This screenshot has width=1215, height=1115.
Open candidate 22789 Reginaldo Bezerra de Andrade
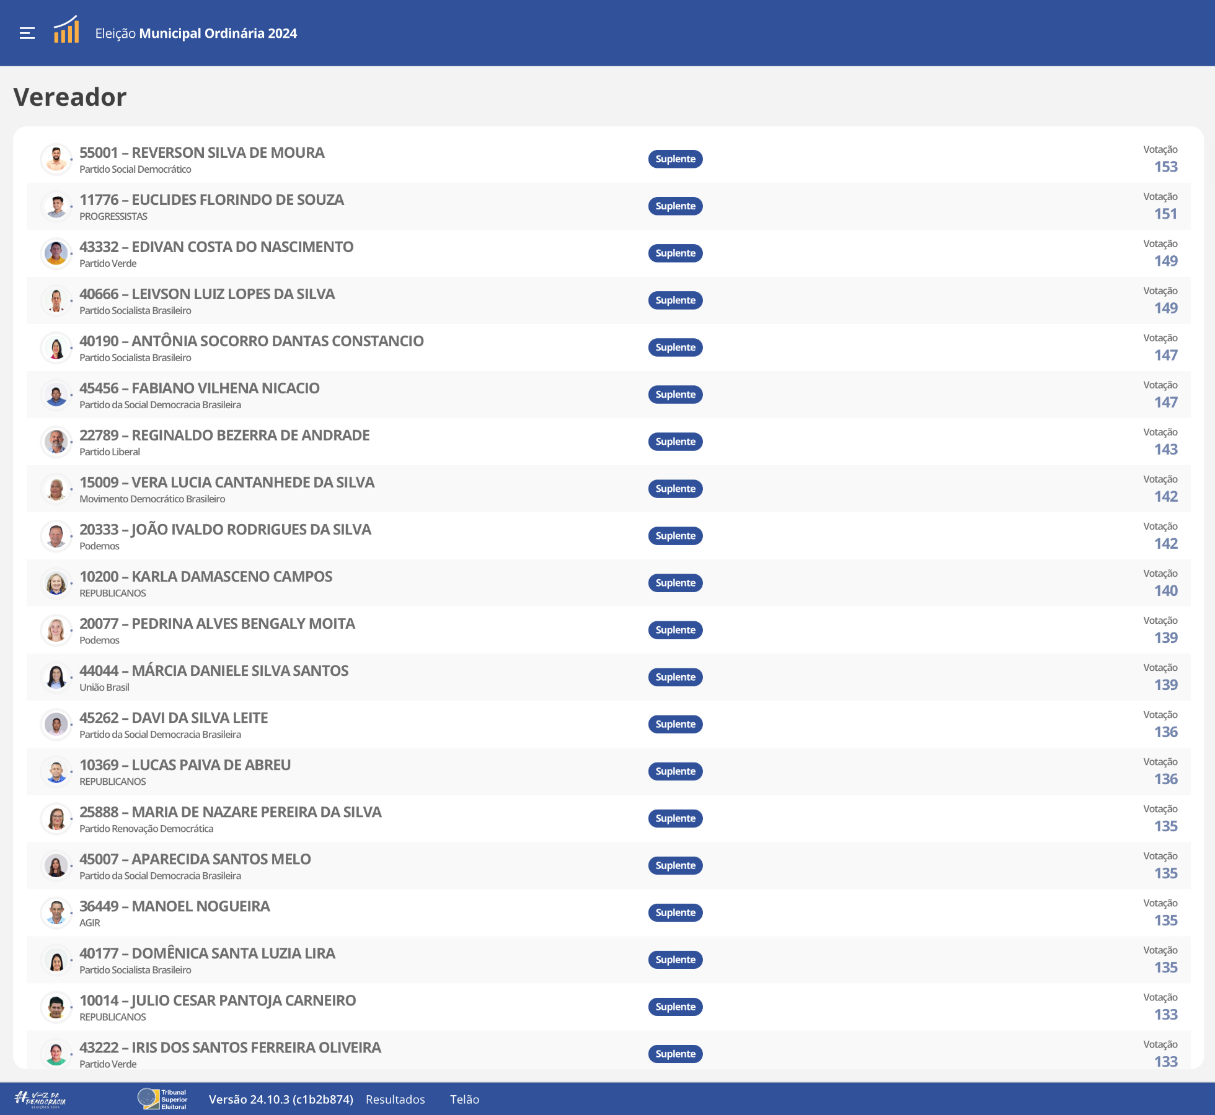pos(608,442)
